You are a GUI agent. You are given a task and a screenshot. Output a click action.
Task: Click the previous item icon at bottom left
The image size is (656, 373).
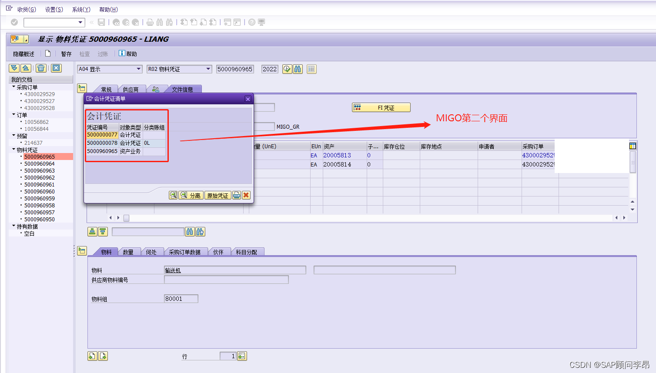92,356
